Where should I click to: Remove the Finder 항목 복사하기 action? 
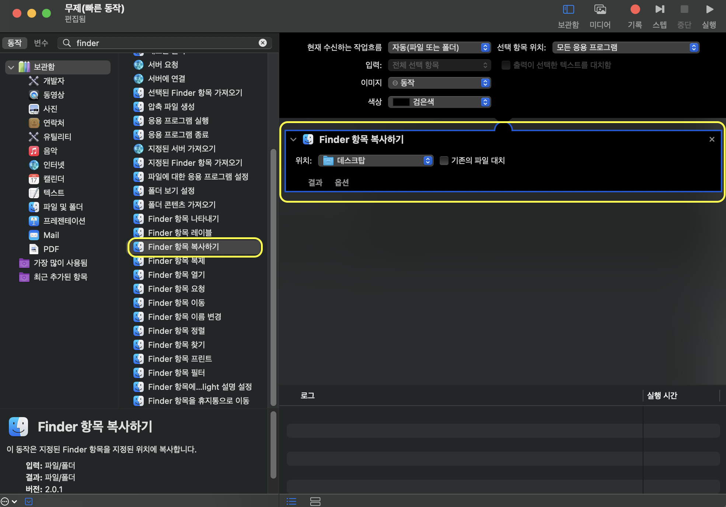coord(712,139)
